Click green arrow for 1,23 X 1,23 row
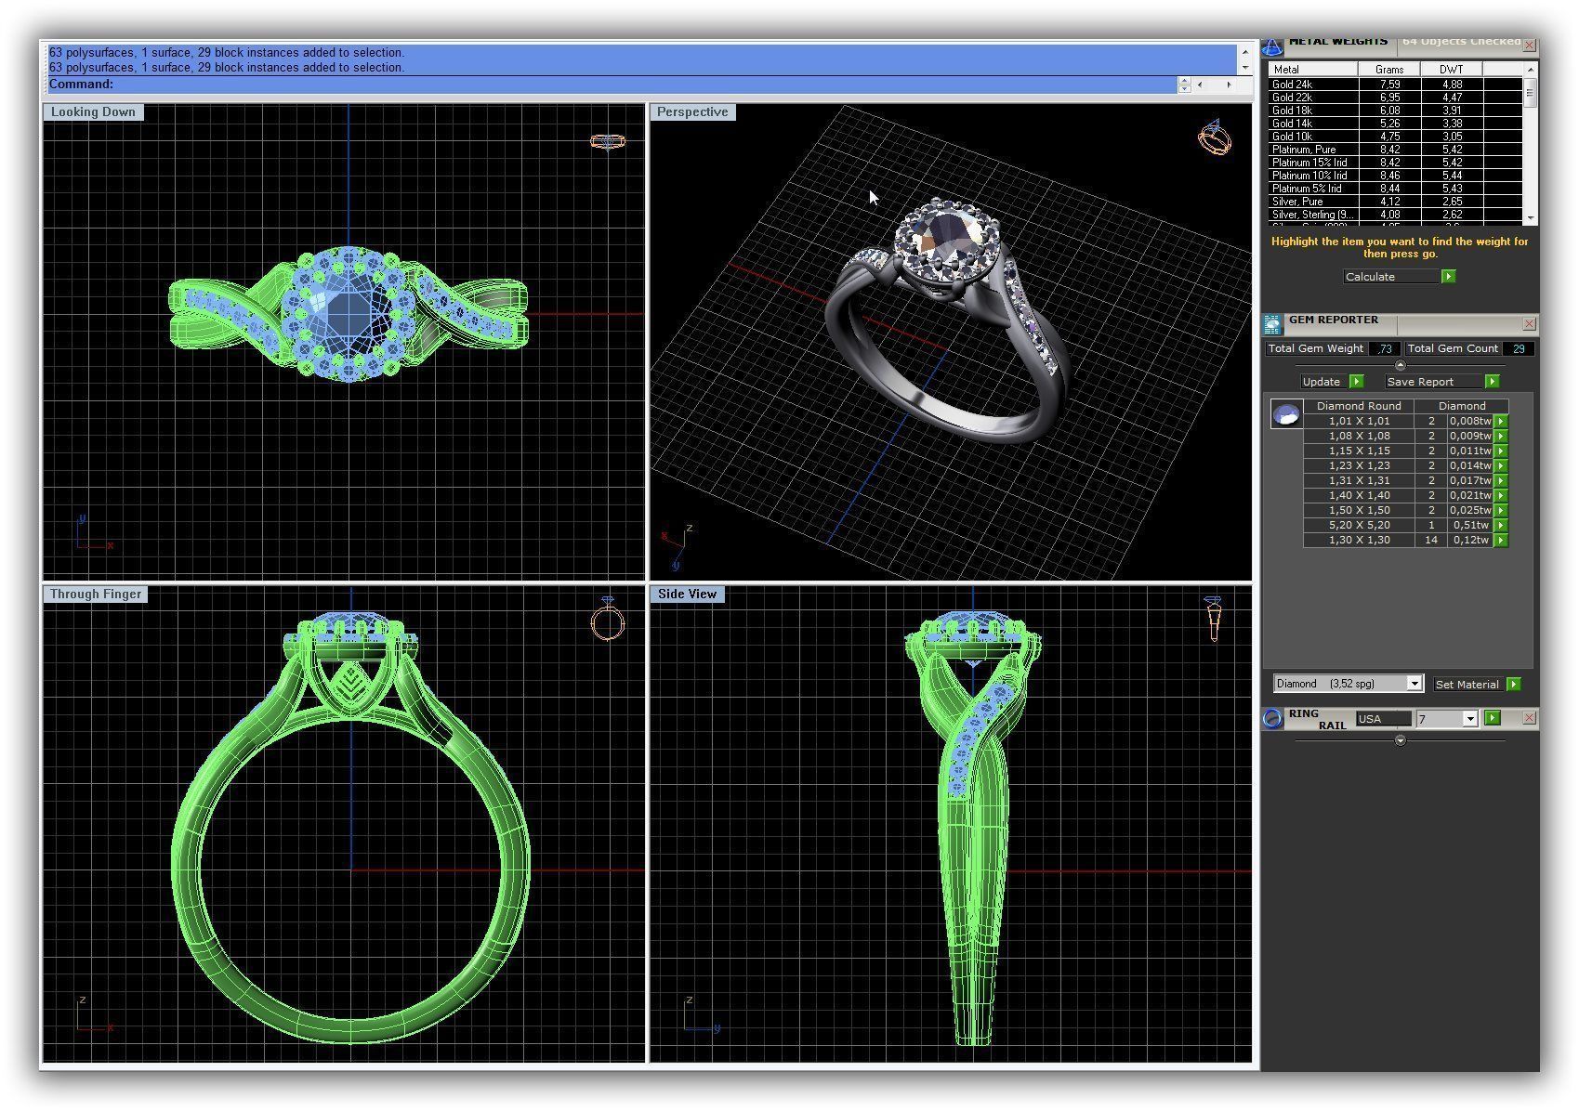The height and width of the screenshot is (1111, 1579). [x=1501, y=465]
